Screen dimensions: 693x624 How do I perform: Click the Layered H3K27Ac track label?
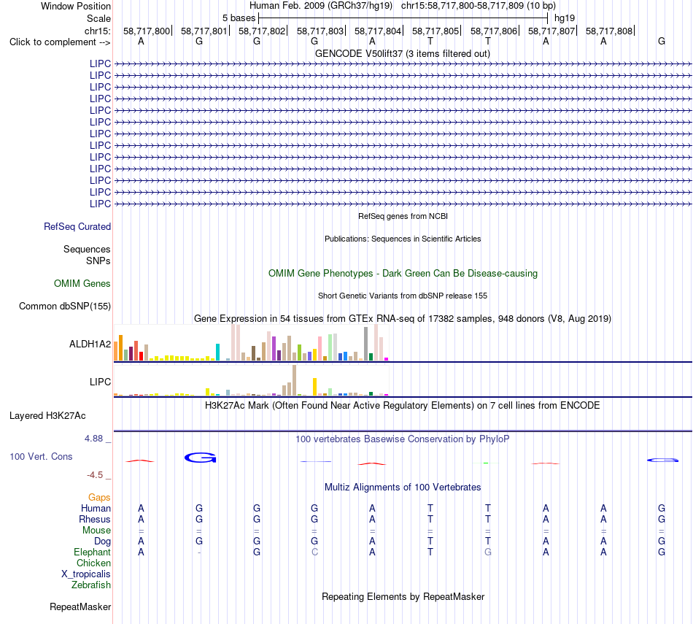pos(47,416)
